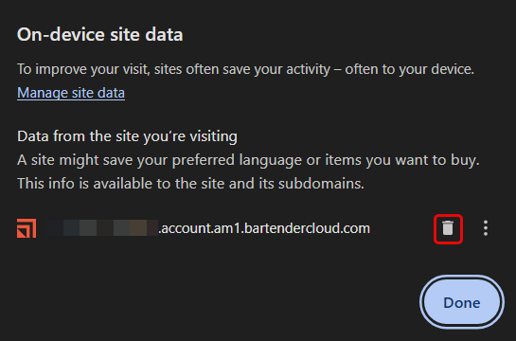Image resolution: width=516 pixels, height=341 pixels.
Task: Click the sentence about preferred language or items
Action: coord(248,160)
